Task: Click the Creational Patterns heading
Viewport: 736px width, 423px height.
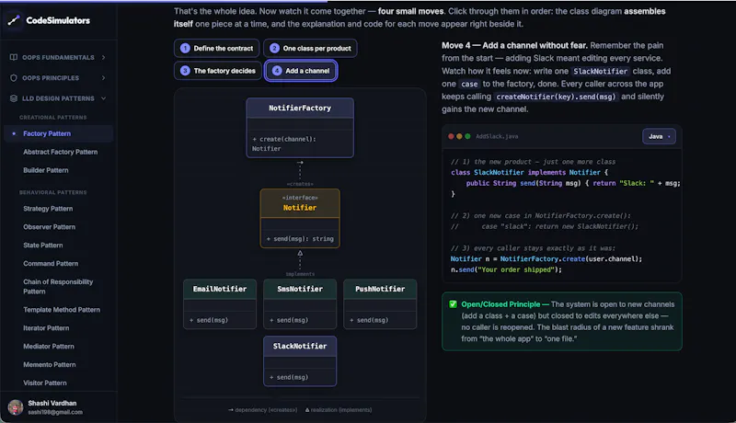Action: click(53, 117)
